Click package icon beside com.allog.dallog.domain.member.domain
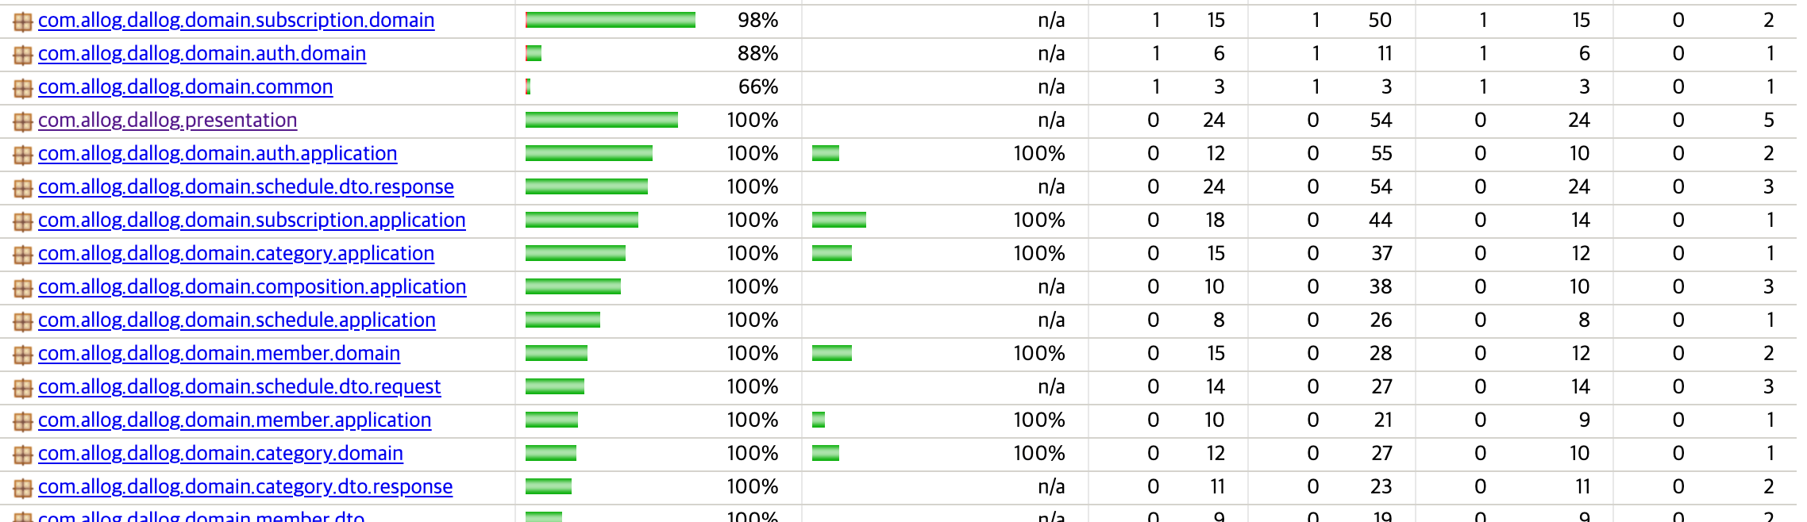 23,355
